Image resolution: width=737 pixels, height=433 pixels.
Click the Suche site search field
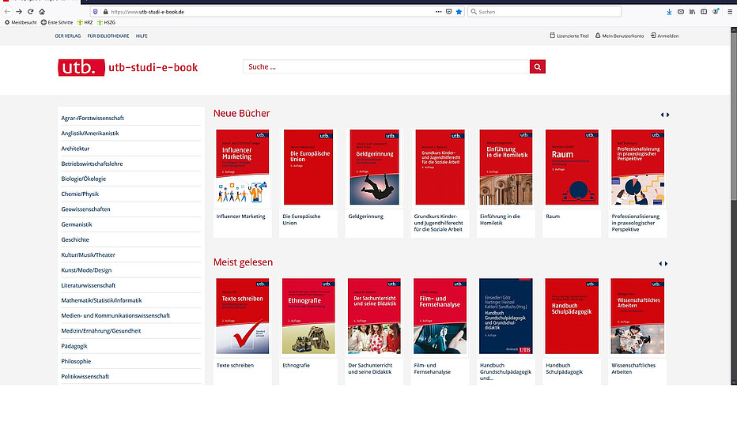(x=386, y=66)
